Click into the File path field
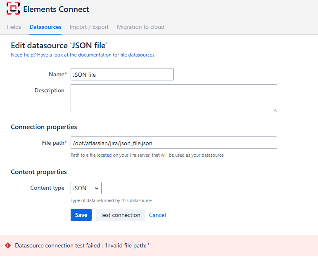 [174, 143]
